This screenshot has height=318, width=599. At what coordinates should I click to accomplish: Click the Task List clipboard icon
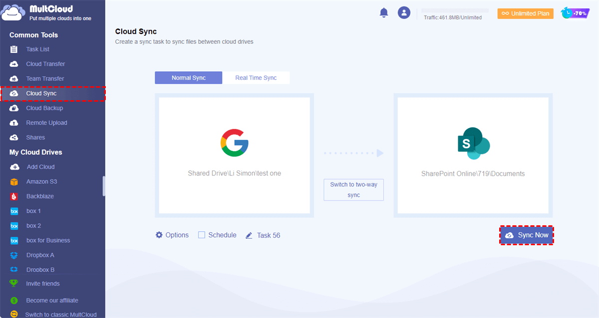pyautogui.click(x=14, y=49)
